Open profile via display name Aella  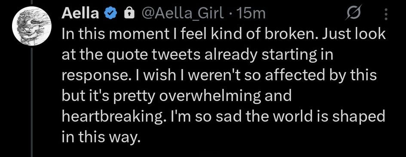tap(80, 13)
